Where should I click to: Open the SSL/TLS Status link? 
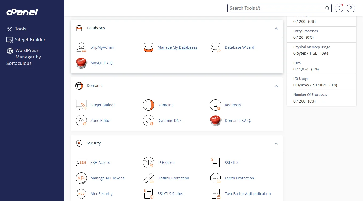[170, 194]
